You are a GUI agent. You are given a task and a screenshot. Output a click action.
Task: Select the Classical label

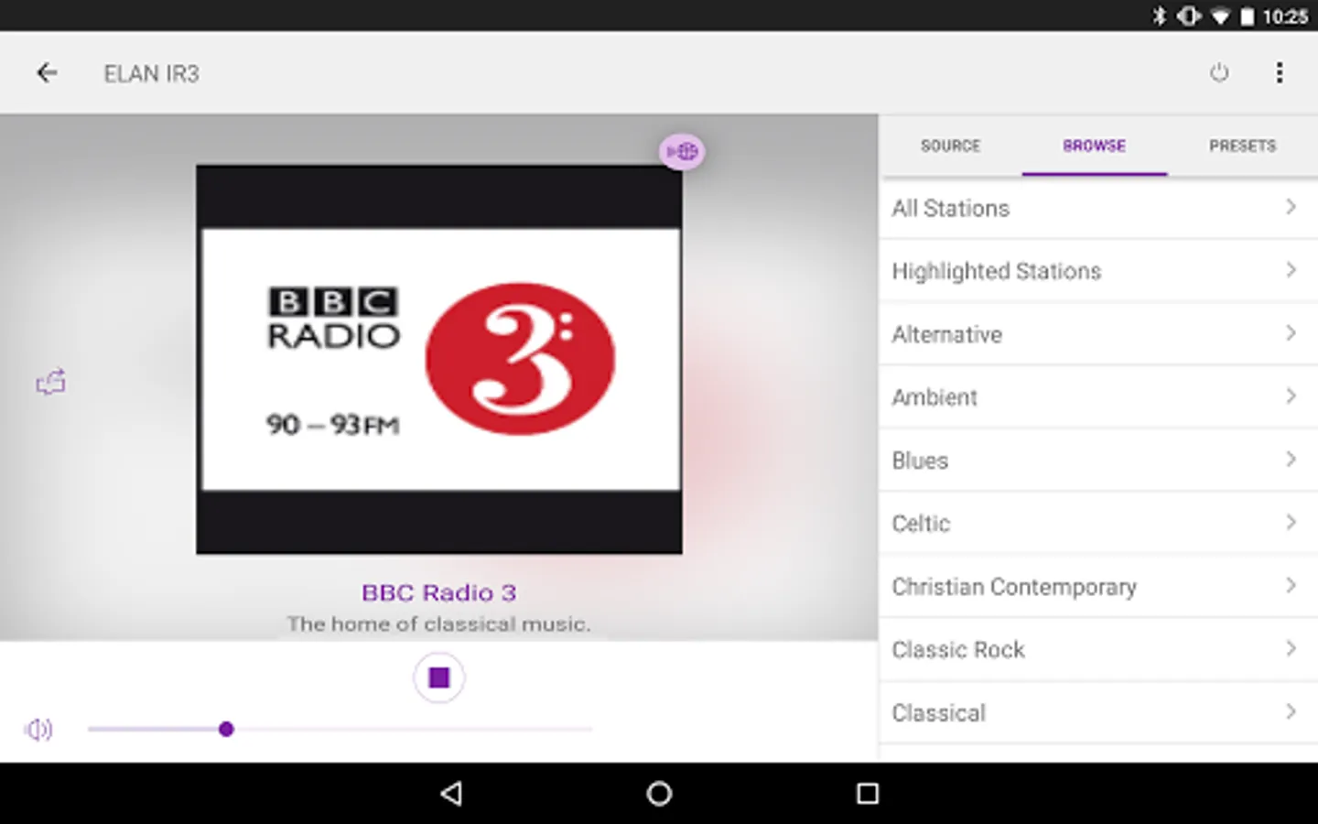pos(939,713)
